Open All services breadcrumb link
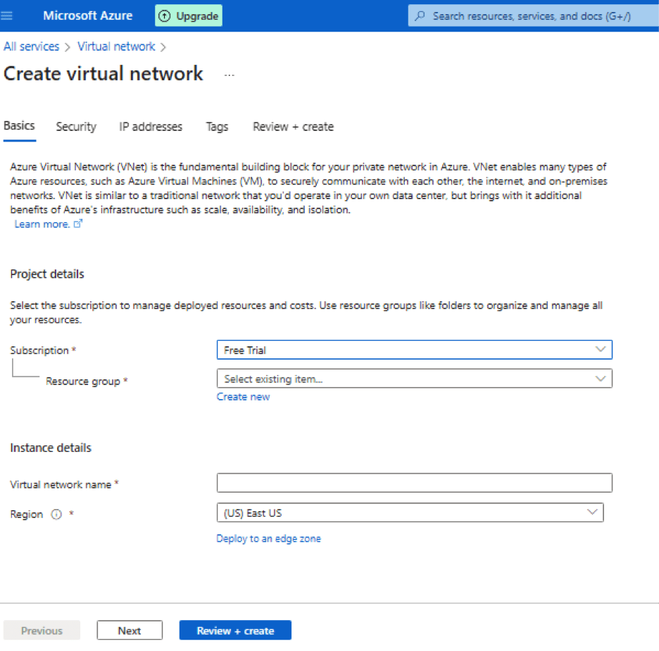The width and height of the screenshot is (659, 651). click(x=32, y=46)
